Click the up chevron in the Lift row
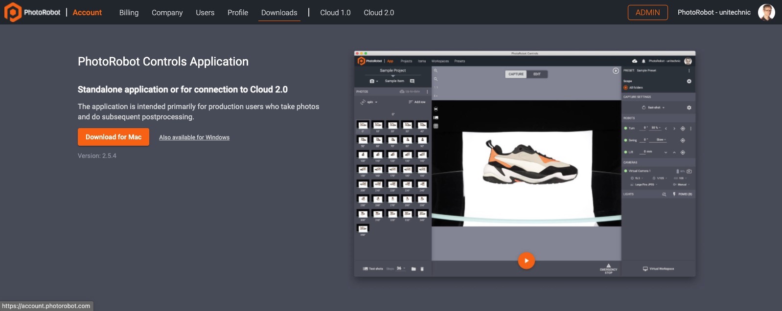The height and width of the screenshot is (311, 782). point(674,152)
